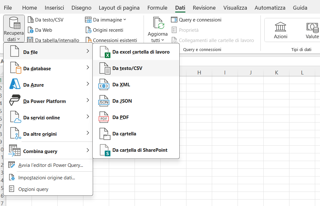
Task: Select column header K
Action: (276, 73)
